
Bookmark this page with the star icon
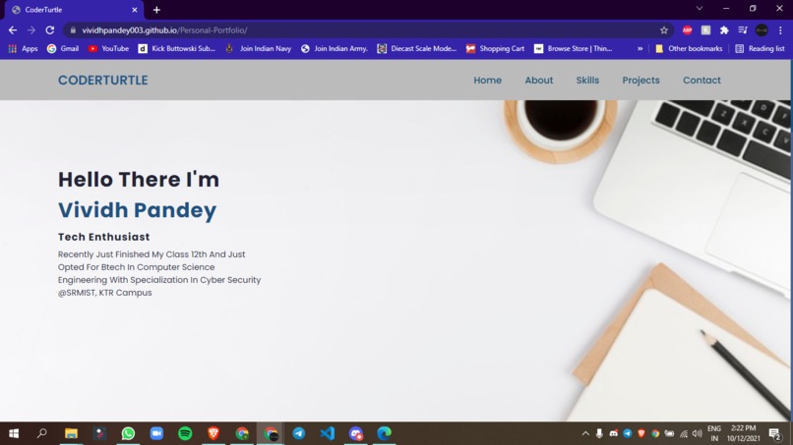664,30
